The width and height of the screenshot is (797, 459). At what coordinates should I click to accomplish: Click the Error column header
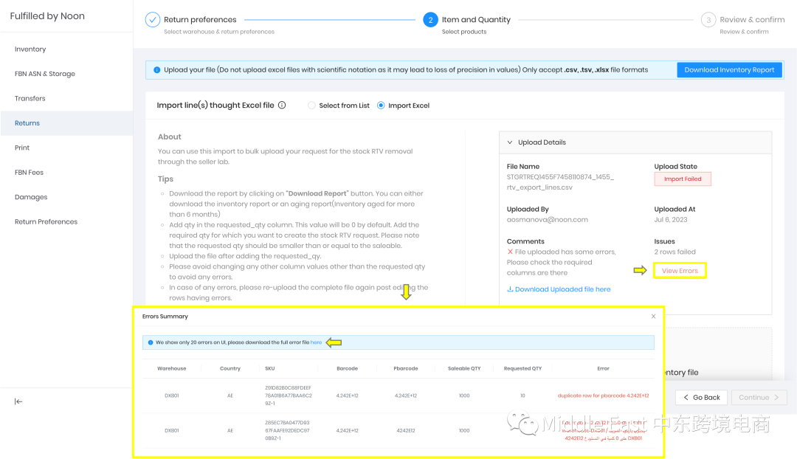click(x=604, y=368)
